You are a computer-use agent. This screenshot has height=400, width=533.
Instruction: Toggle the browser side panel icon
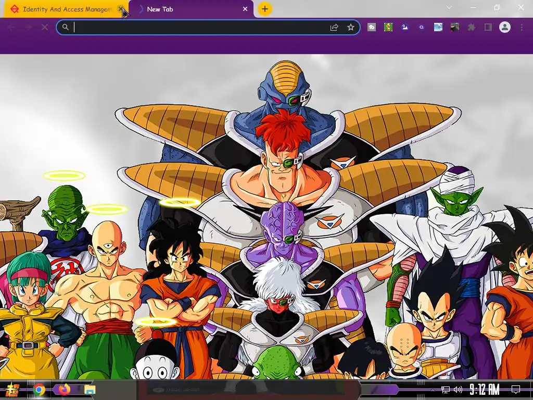point(488,27)
